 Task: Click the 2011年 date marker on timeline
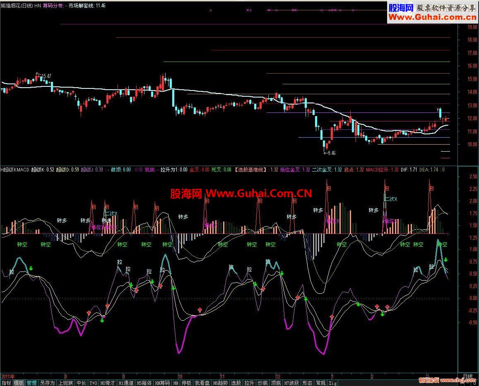click(8, 376)
